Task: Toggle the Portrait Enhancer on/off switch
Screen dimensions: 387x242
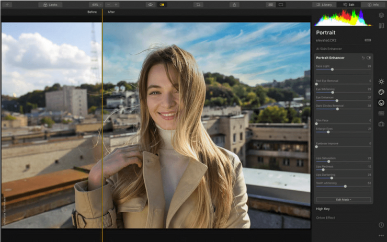Action: [369, 57]
